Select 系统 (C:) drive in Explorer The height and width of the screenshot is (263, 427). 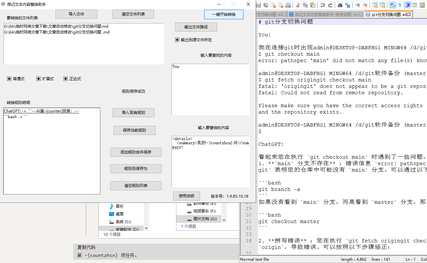pos(124,221)
